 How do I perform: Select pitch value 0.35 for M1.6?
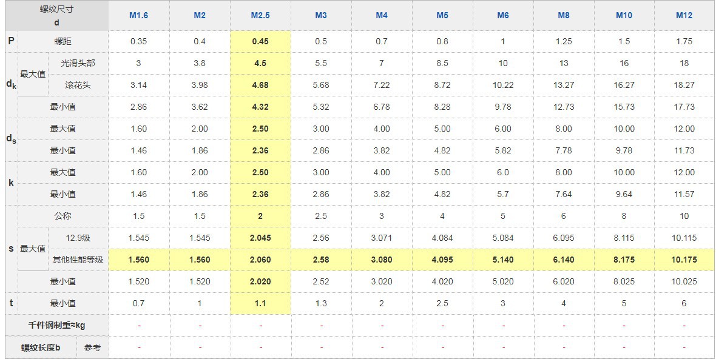[138, 41]
